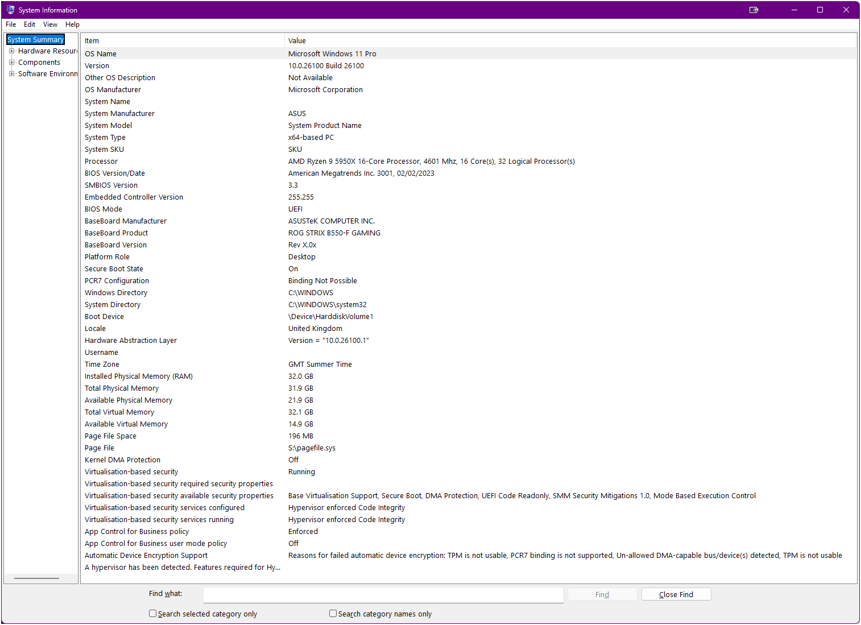Expand the Software Environment tree node
The height and width of the screenshot is (625, 861).
click(x=11, y=74)
